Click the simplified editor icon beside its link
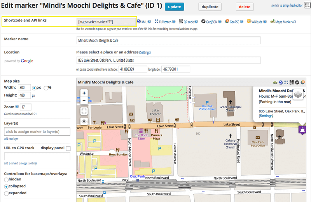The width and height of the screenshot is (311, 202). (307, 5)
